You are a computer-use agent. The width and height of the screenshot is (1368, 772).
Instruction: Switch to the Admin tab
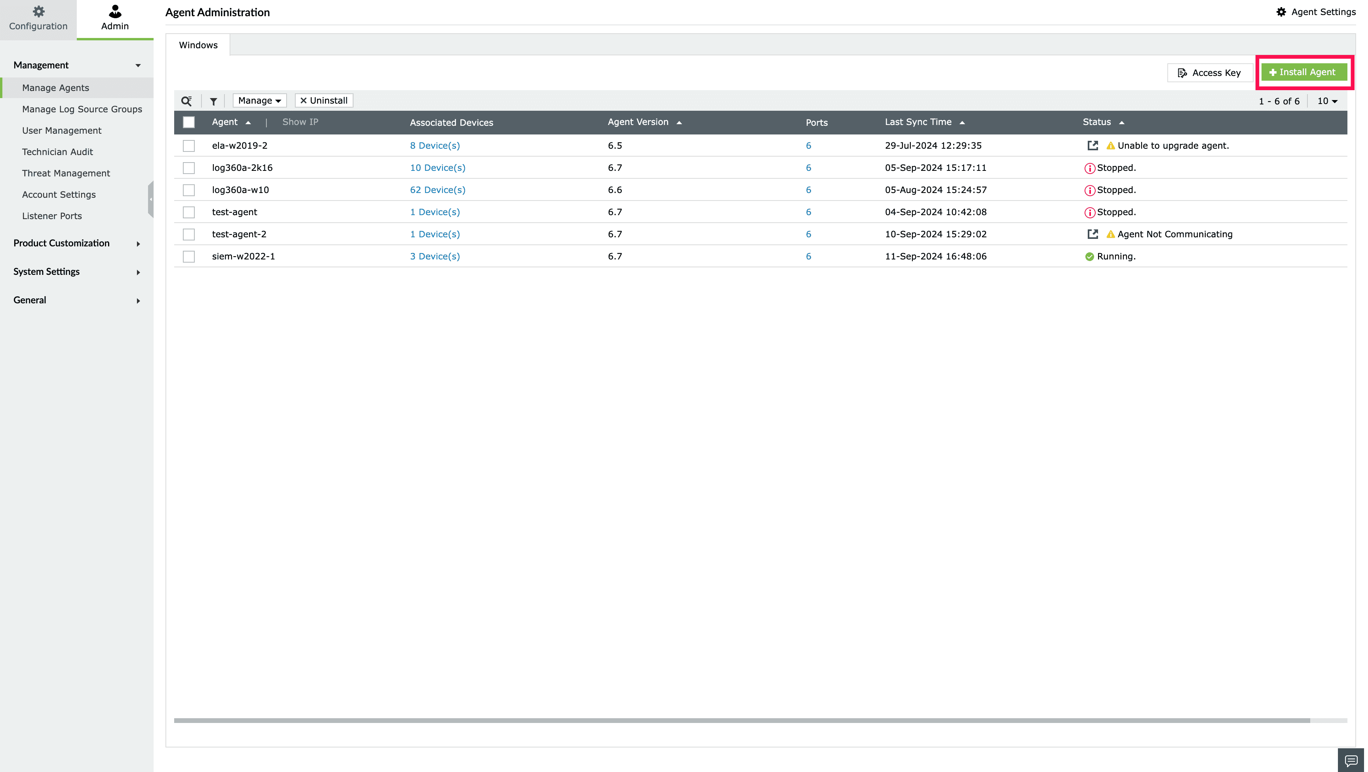click(115, 19)
